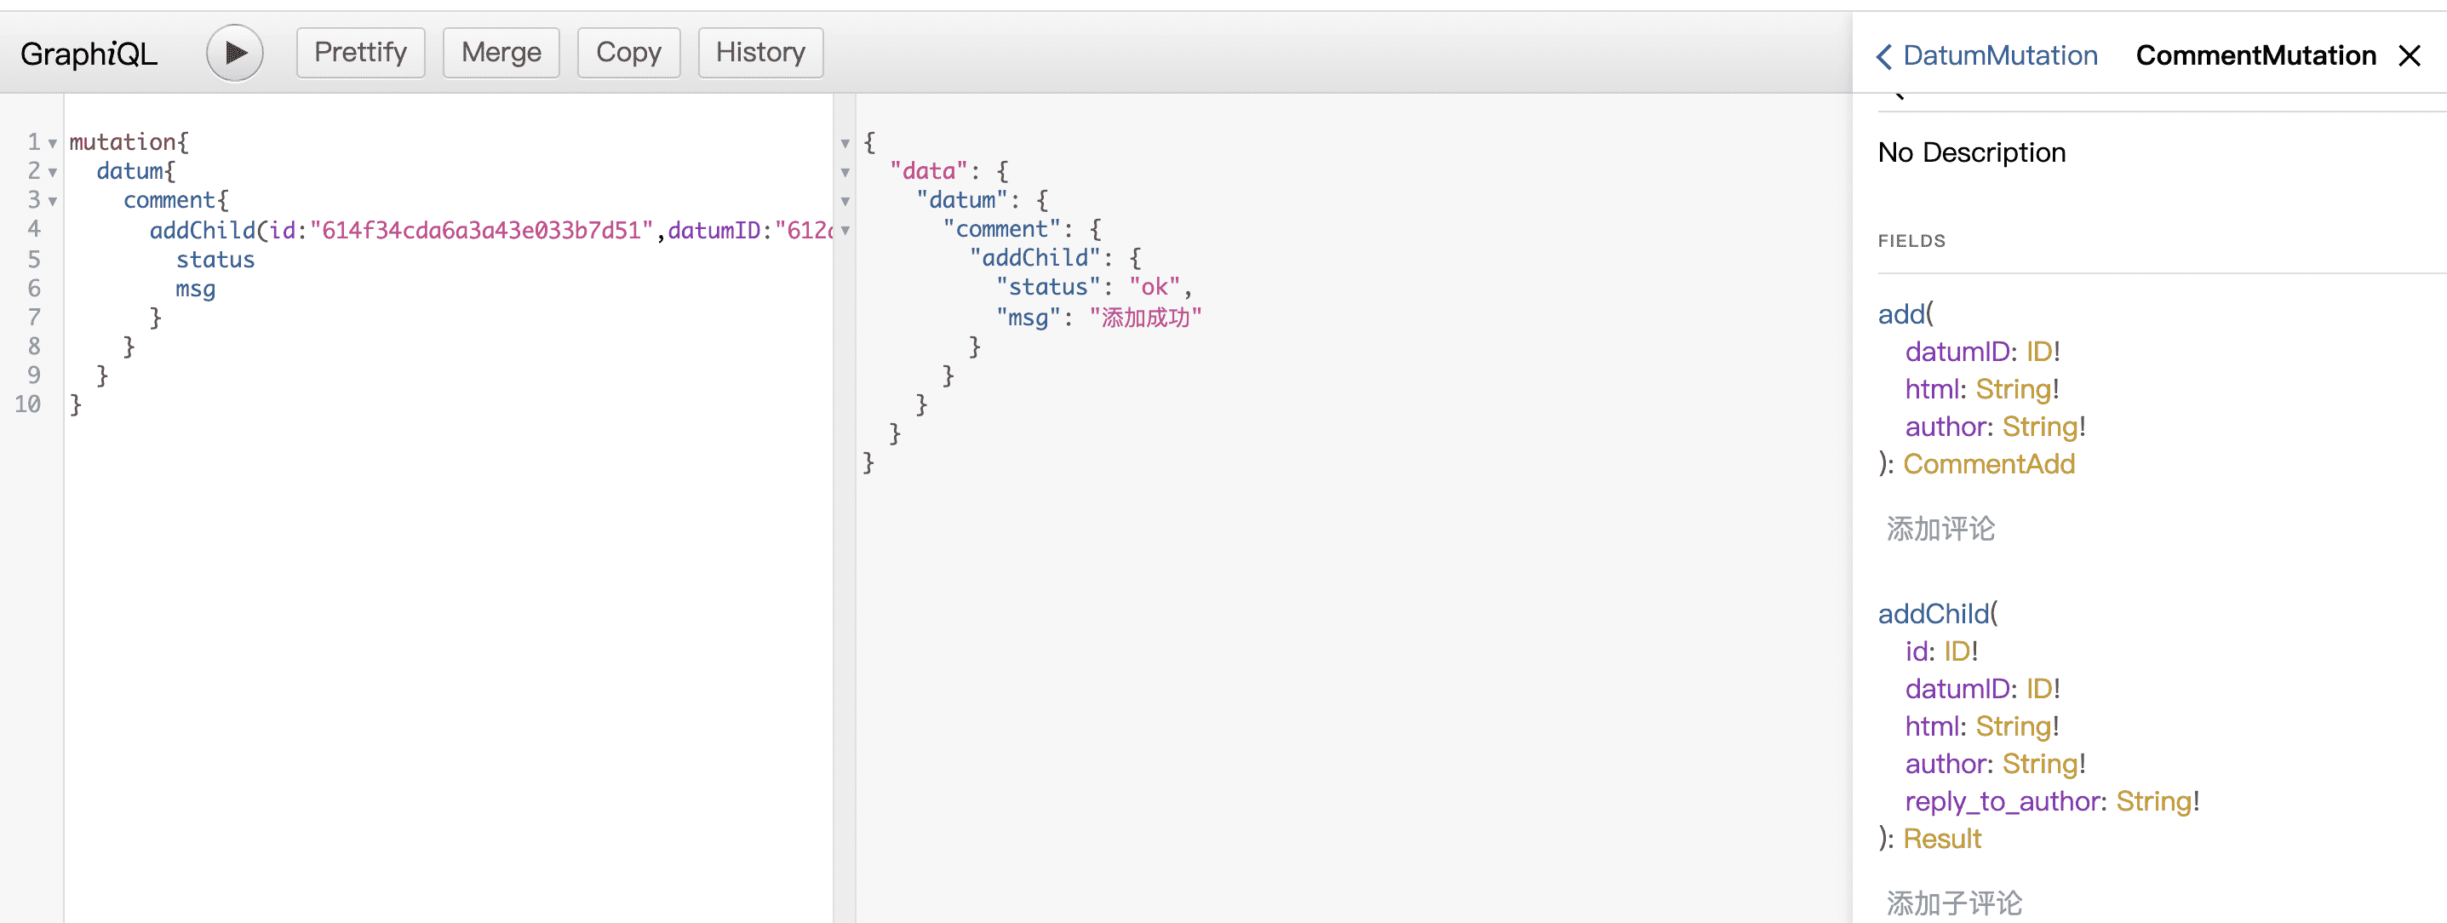Open the CommentAdd return type link
2447x923 pixels.
1988,464
